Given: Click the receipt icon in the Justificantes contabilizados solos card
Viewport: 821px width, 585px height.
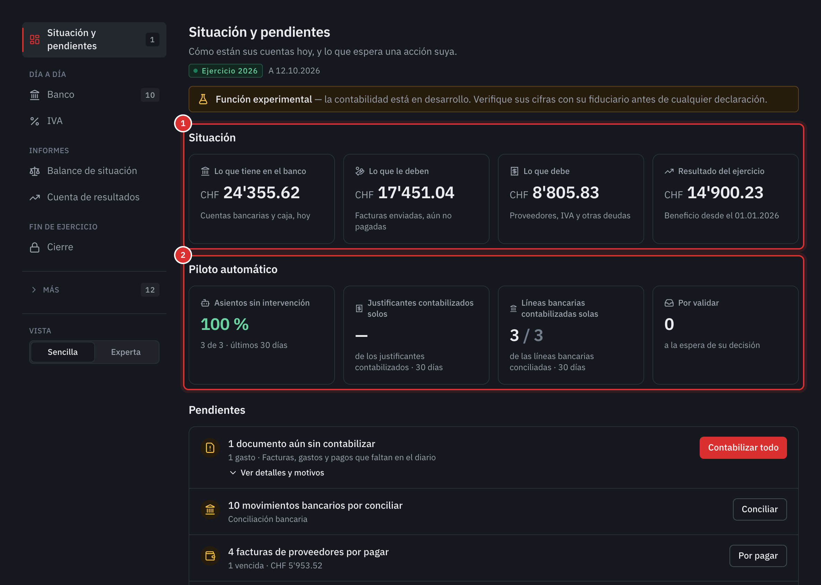Looking at the screenshot, I should click(359, 308).
